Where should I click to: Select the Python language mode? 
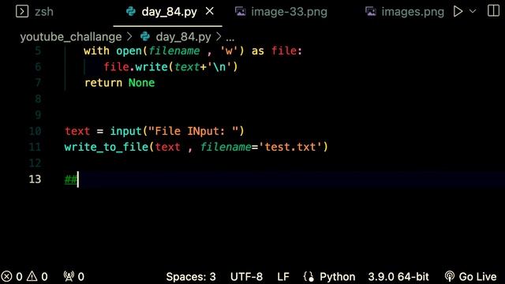tap(337, 277)
